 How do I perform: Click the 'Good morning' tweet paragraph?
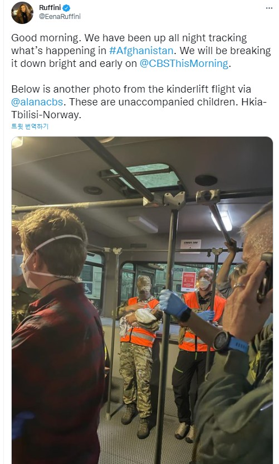coord(141,51)
